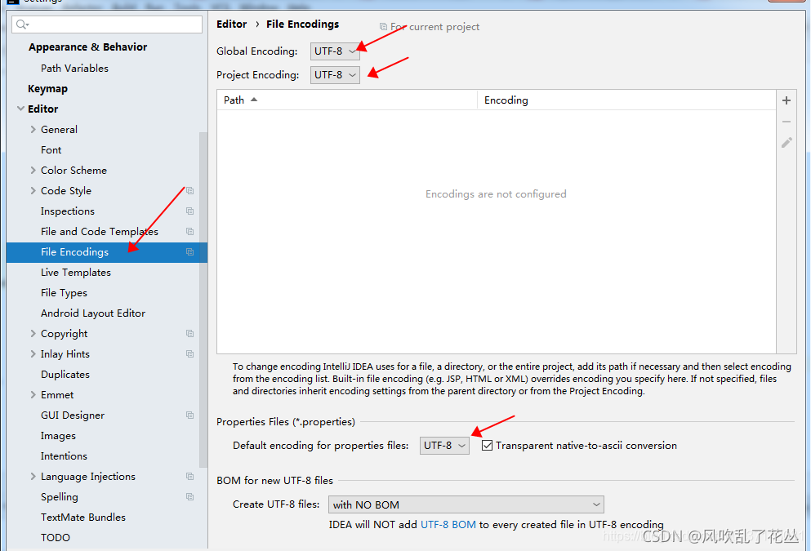Select Images settings page
Screen dimensions: 811x551
pyautogui.click(x=58, y=436)
